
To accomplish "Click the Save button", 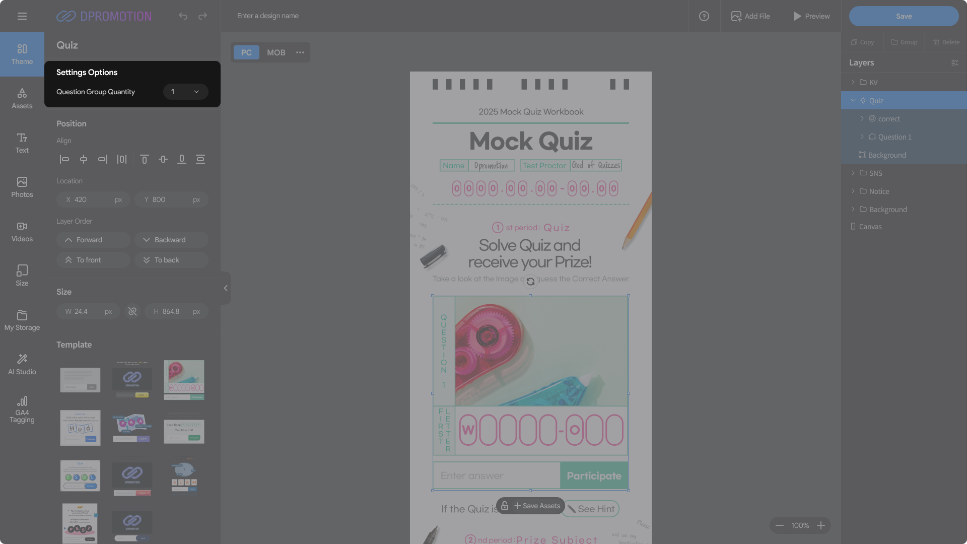I will (x=904, y=16).
